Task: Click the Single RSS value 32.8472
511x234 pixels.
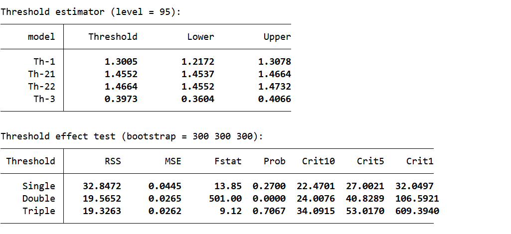Action: click(x=102, y=186)
